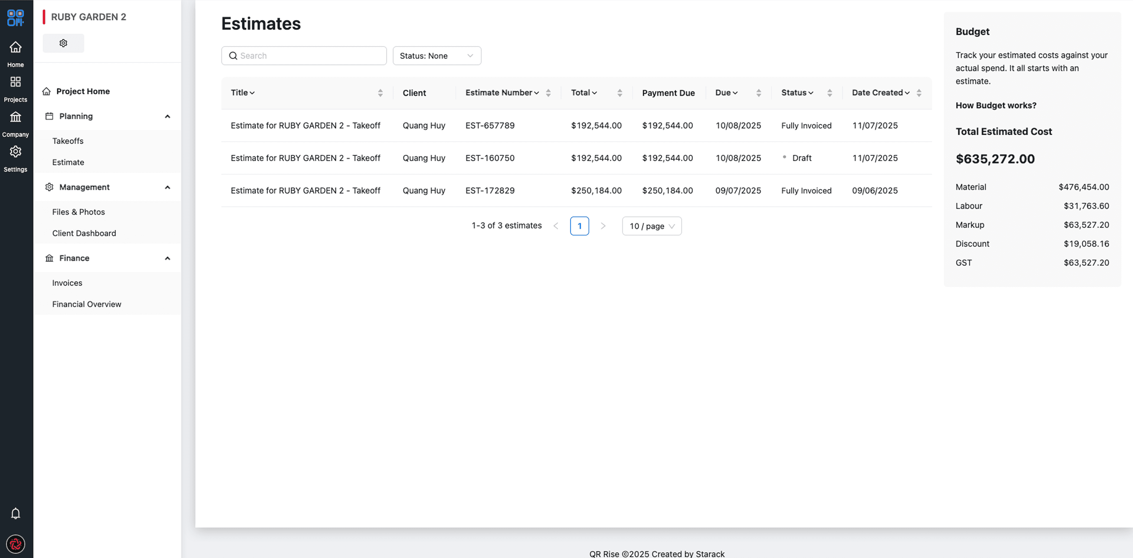Viewport: 1133px width, 558px height.
Task: Click the GST row label in Budget
Action: pos(963,263)
